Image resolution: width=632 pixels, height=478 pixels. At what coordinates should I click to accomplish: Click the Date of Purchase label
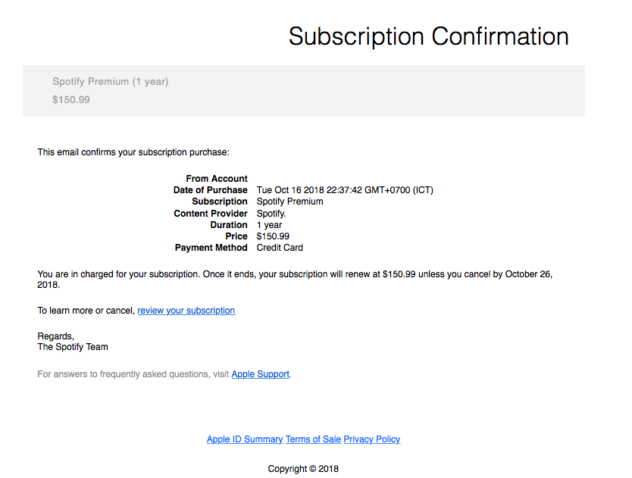pyautogui.click(x=211, y=190)
